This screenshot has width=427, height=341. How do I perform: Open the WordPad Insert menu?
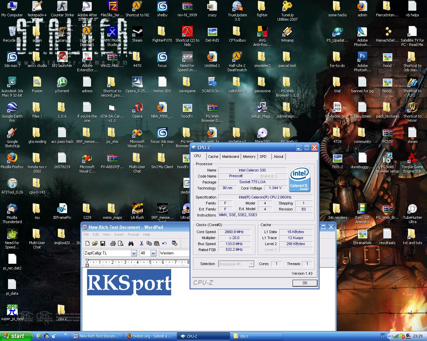(x=119, y=234)
